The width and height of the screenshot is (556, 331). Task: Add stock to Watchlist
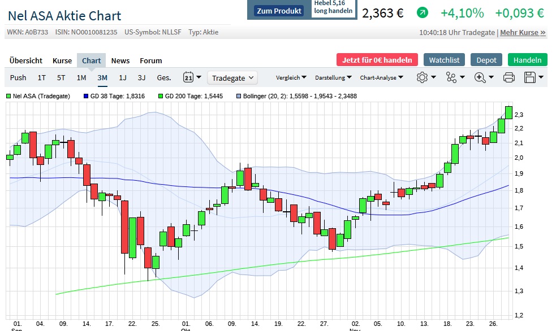pyautogui.click(x=445, y=60)
